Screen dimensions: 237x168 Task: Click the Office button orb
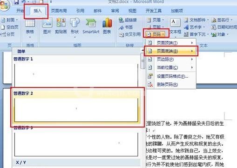pos(4,6)
